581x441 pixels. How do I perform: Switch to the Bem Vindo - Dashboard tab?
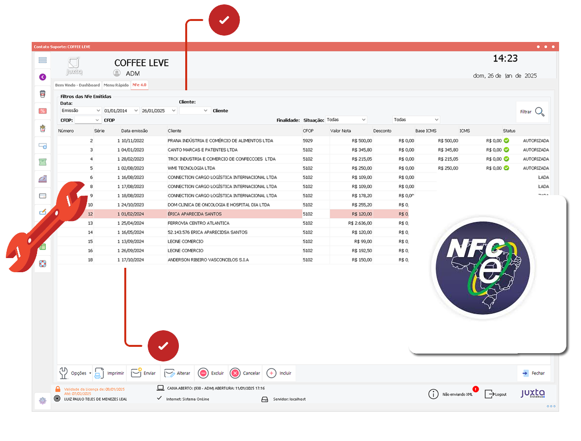click(x=77, y=85)
